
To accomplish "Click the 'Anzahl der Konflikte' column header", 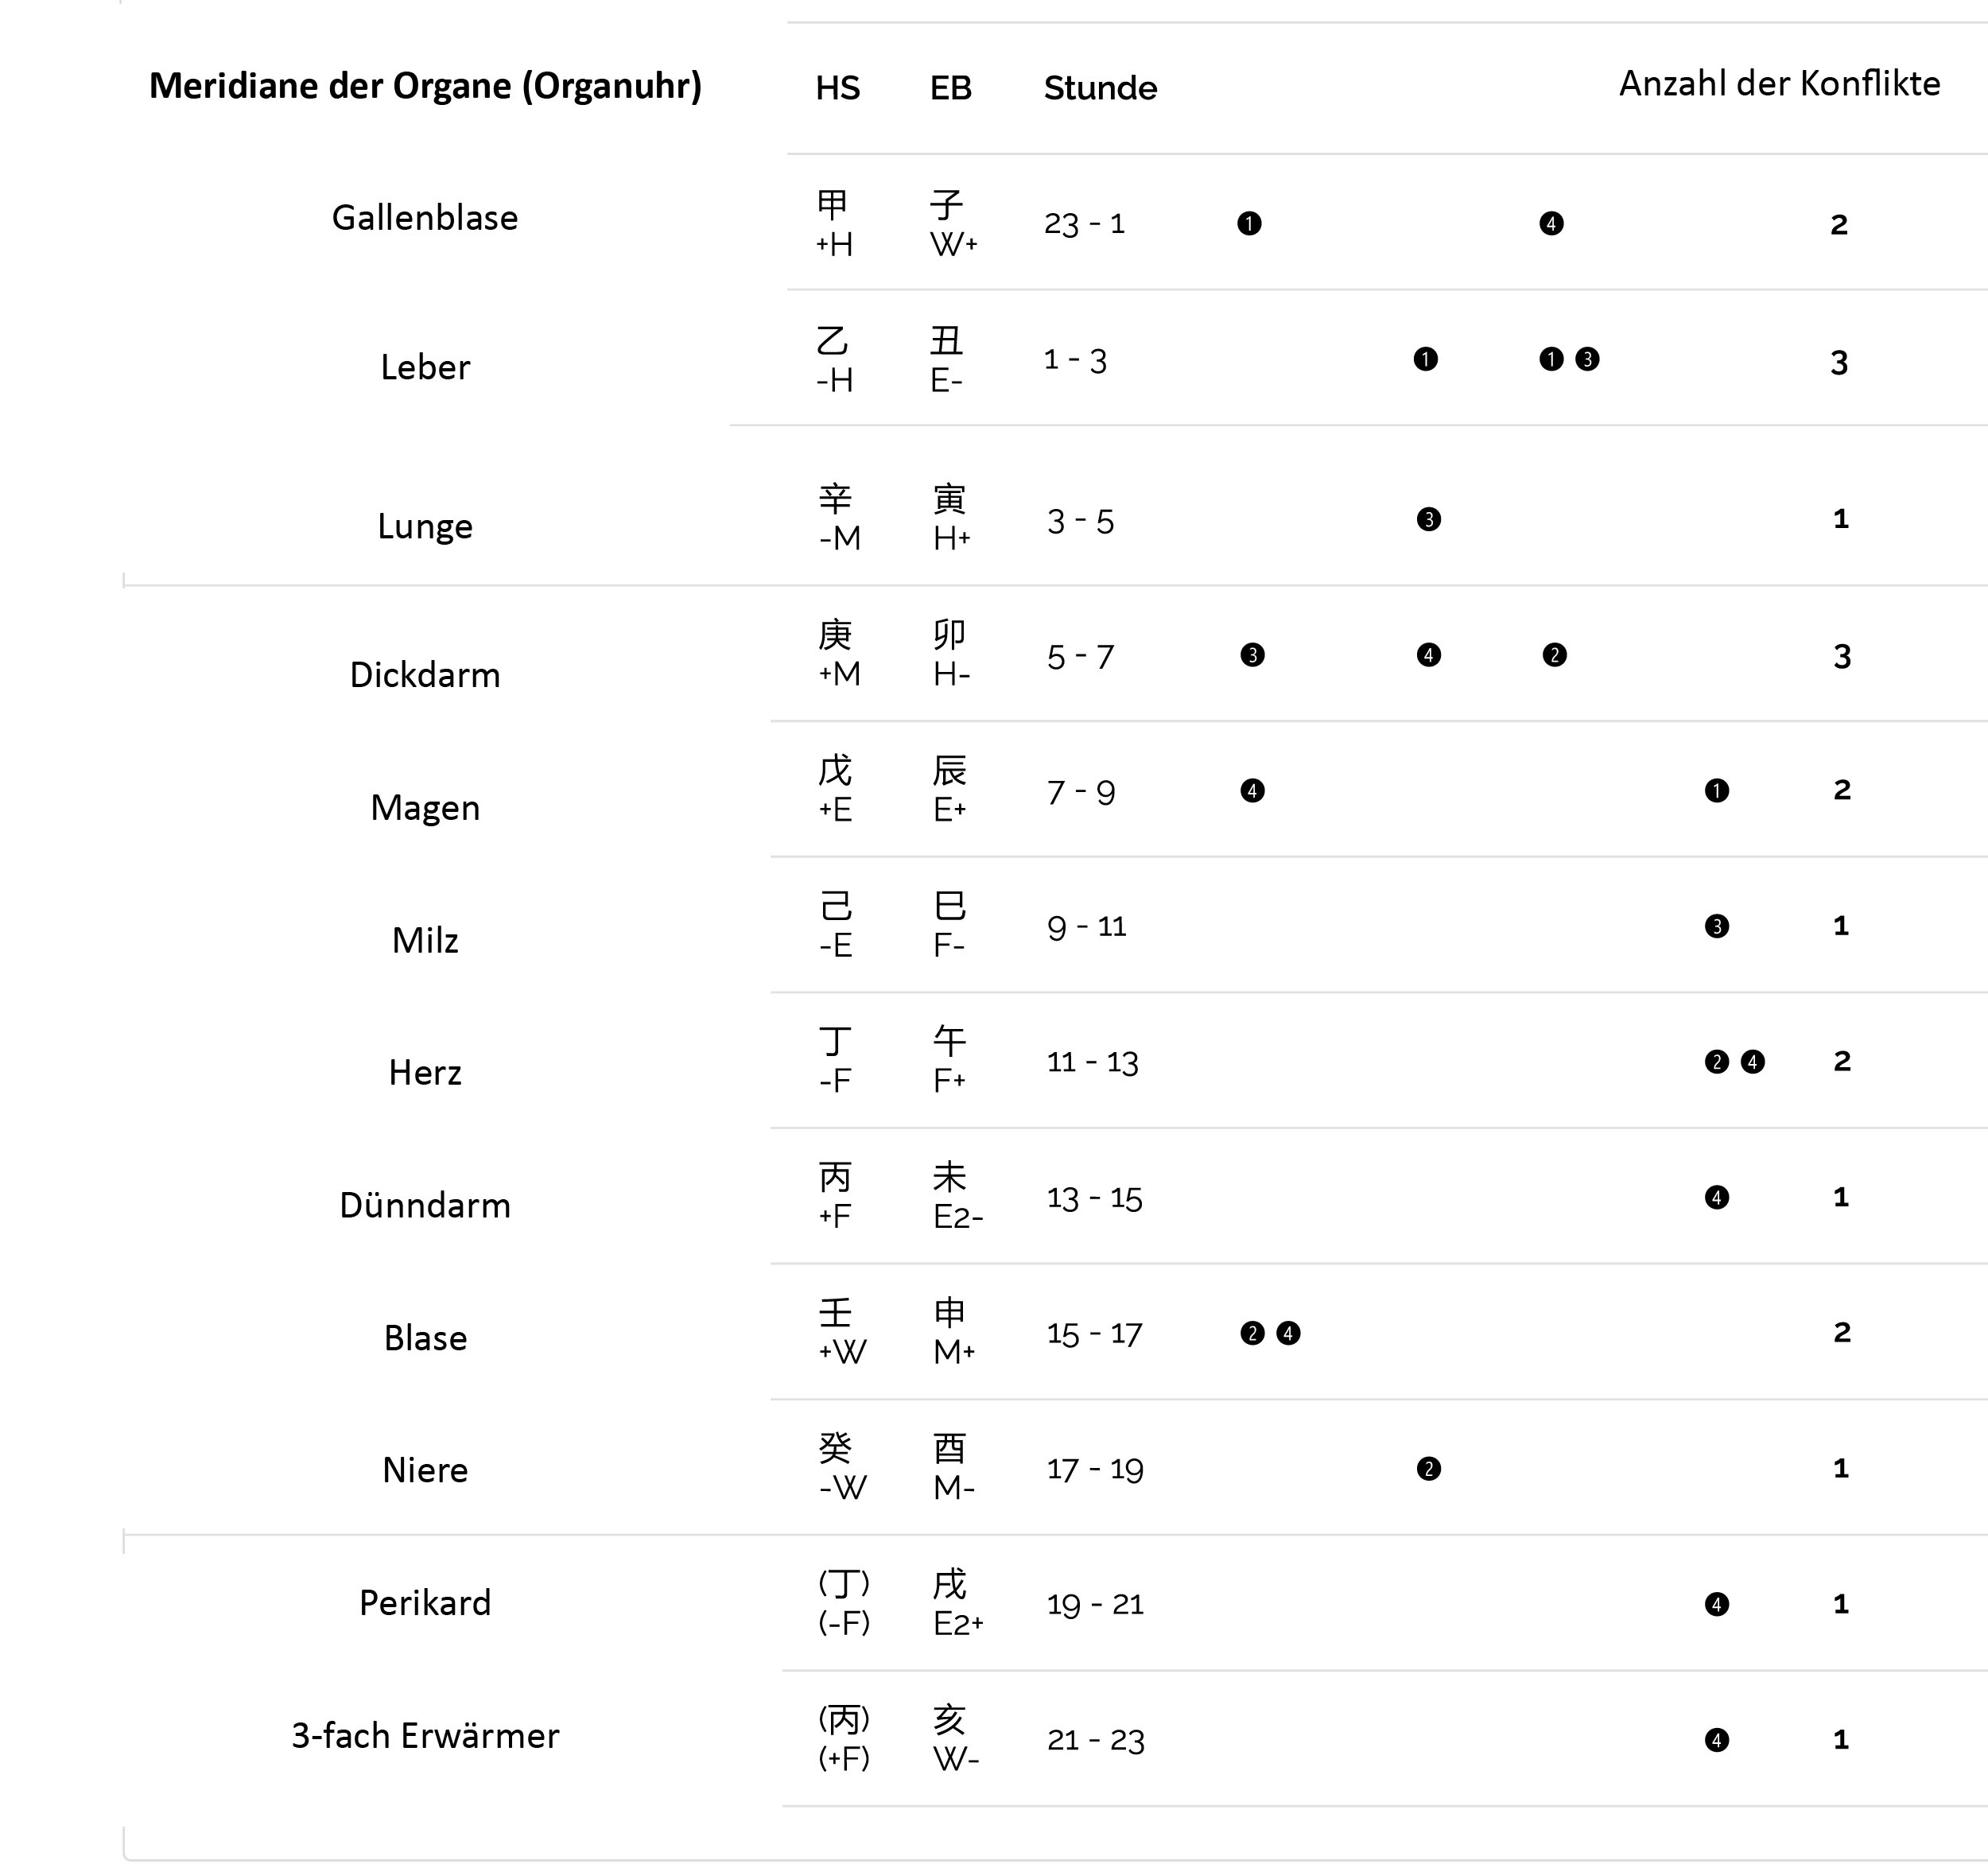I will pos(1779,83).
